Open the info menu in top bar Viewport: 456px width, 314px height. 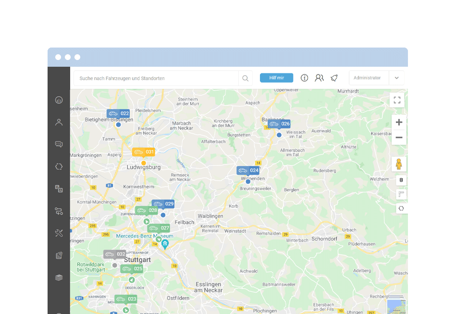[304, 77]
